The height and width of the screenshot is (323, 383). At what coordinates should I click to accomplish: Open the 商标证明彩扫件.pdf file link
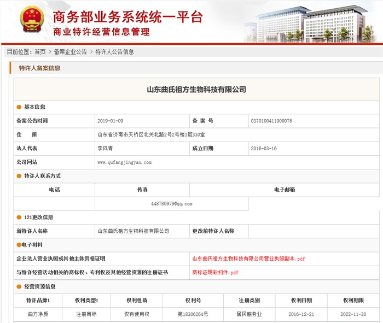pyautogui.click(x=215, y=272)
